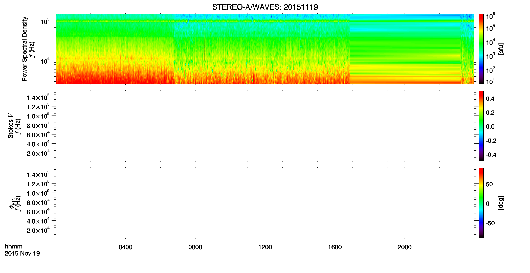
Task: Click the red low-frequency region before 0400
Action: [91, 76]
